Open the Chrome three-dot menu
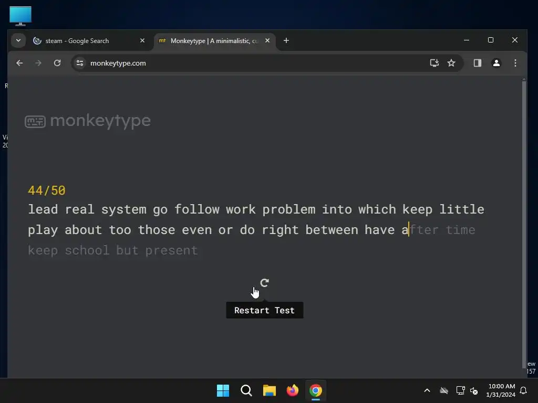This screenshot has height=403, width=538. [515, 63]
